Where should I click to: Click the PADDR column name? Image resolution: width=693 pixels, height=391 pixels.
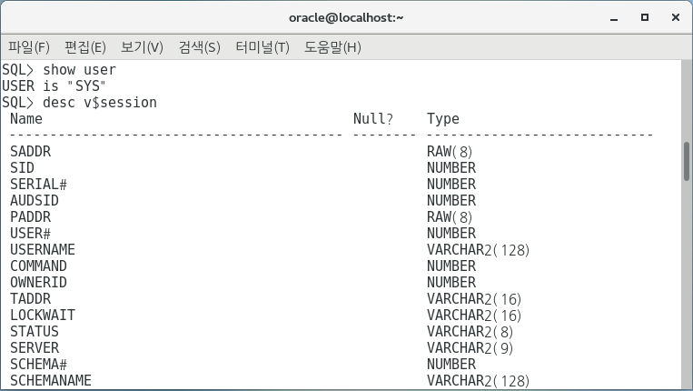tap(31, 216)
